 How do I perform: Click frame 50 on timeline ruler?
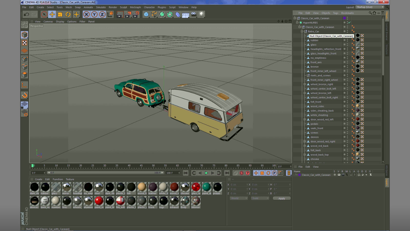153,166
